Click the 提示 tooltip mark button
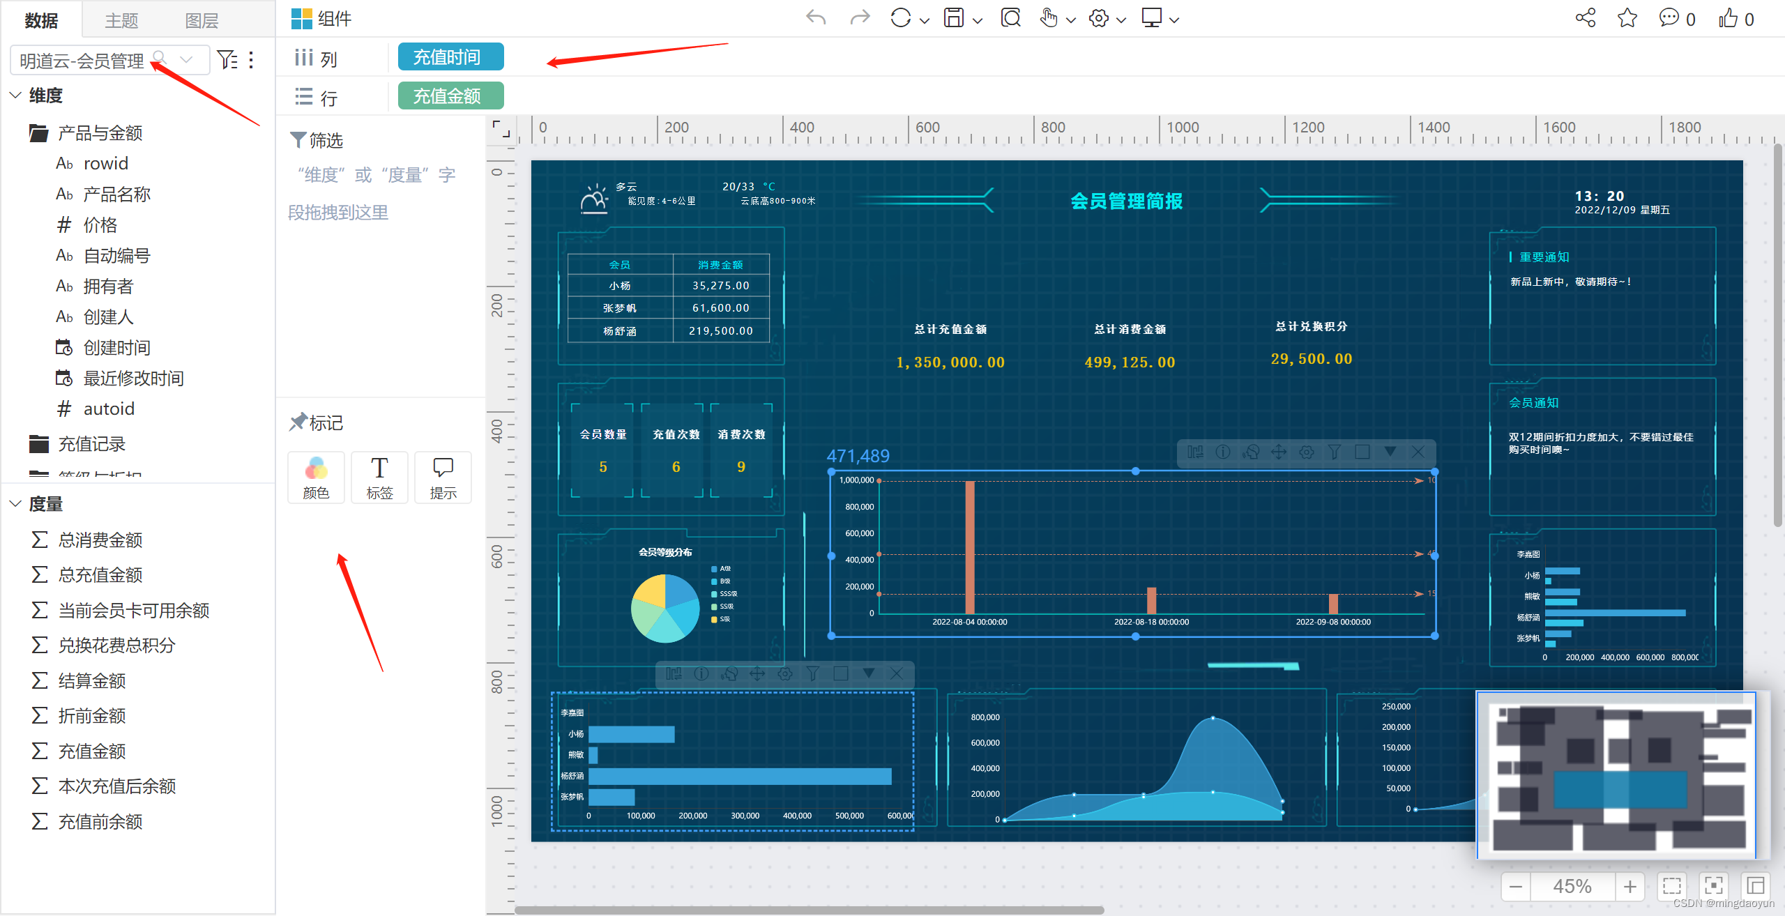Image resolution: width=1785 pixels, height=916 pixels. [x=443, y=478]
